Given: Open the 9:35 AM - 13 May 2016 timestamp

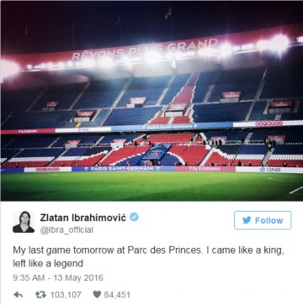Looking at the screenshot, I should pyautogui.click(x=58, y=277).
